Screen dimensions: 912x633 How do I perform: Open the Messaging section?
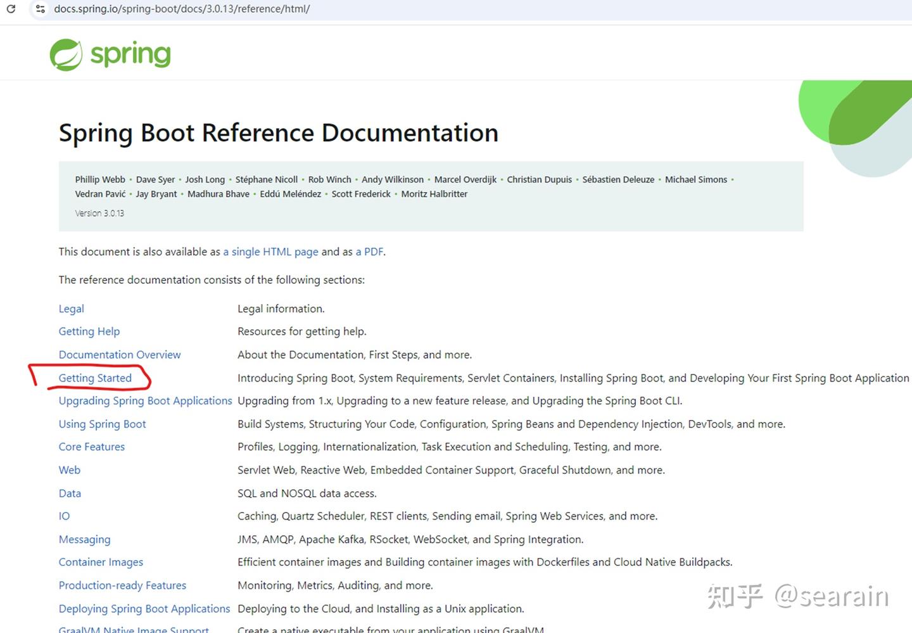84,539
